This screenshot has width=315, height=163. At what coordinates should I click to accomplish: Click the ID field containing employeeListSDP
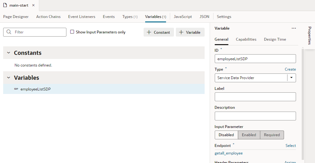point(255,59)
